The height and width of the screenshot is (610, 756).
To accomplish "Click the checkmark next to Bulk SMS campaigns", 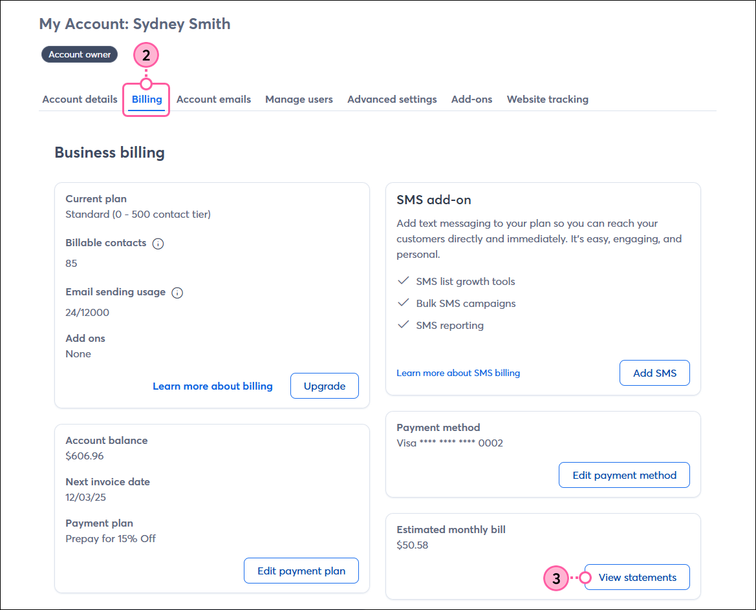I will pos(403,303).
